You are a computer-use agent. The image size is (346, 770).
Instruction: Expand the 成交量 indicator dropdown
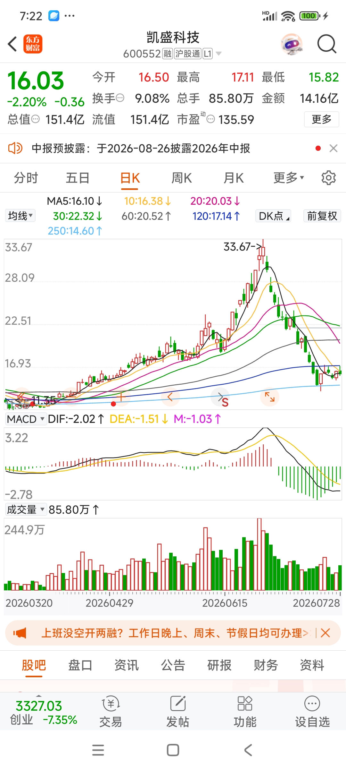click(26, 509)
